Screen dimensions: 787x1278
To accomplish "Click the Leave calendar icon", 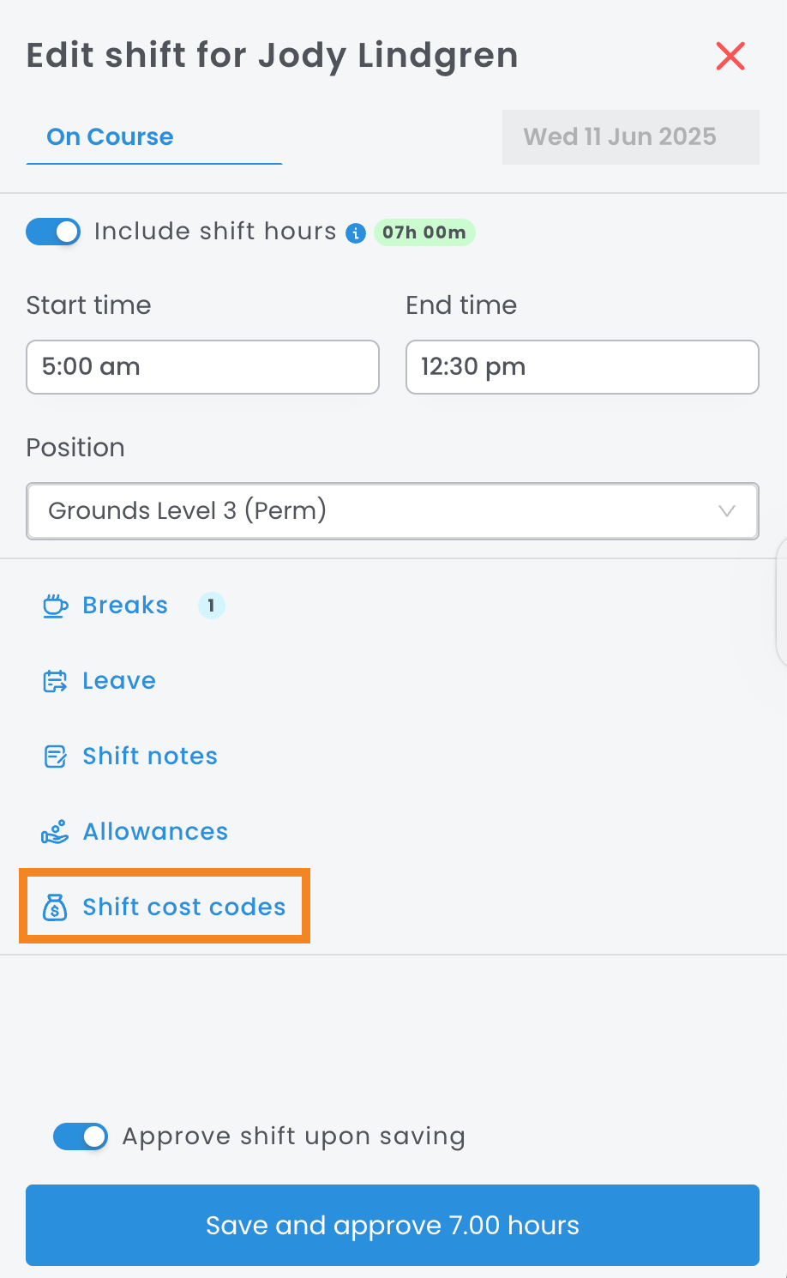I will pyautogui.click(x=55, y=682).
